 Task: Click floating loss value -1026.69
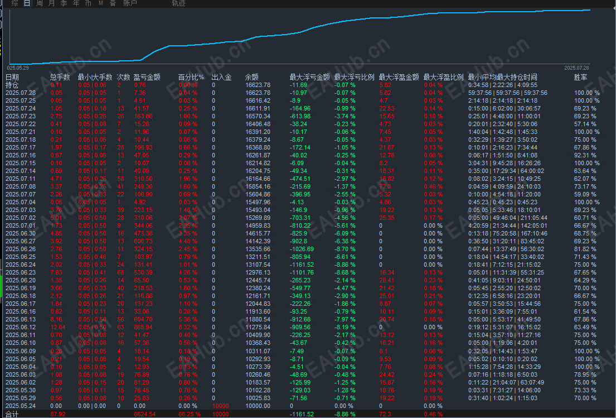302,249
